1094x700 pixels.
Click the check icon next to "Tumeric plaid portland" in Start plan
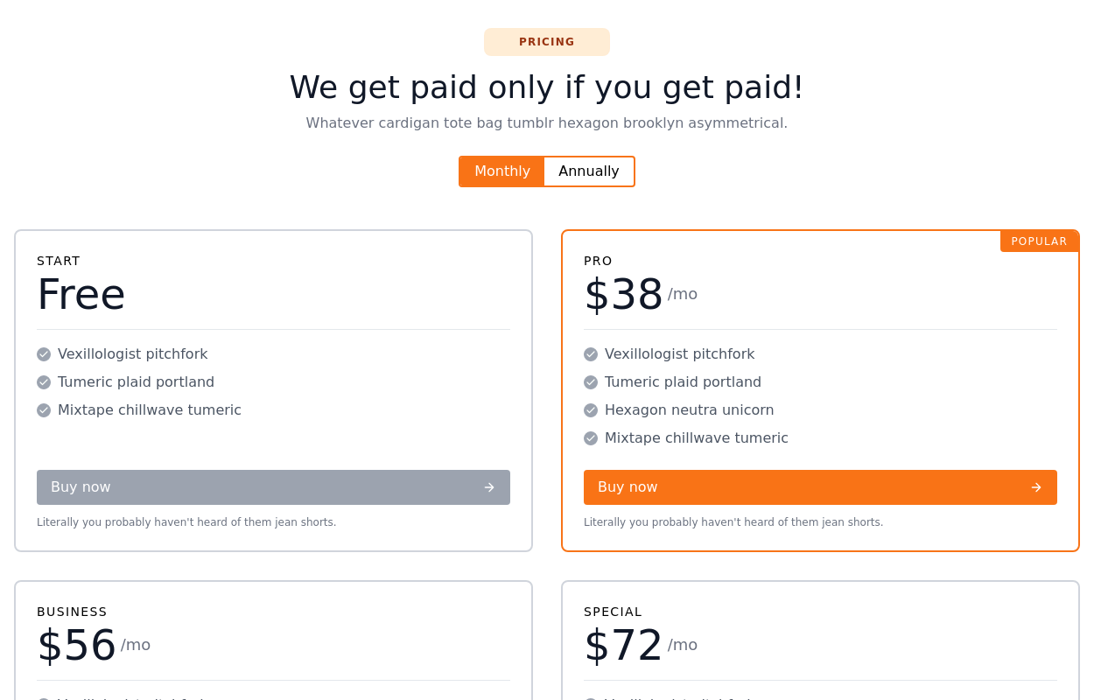coord(44,382)
